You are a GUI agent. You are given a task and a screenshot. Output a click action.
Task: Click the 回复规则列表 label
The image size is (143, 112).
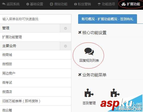point(89,60)
